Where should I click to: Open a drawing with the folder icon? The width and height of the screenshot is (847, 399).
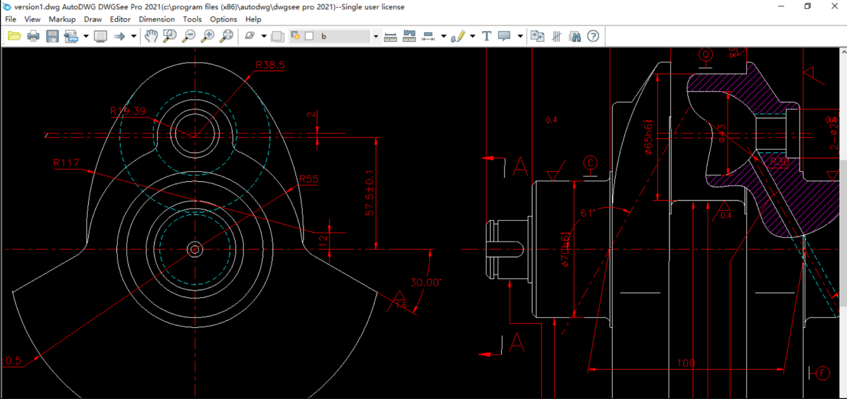(15, 36)
